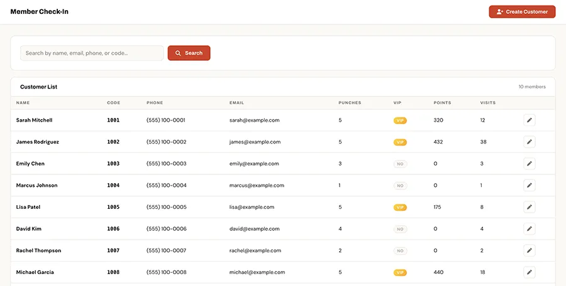Select the name Marcus Johnson
Image resolution: width=566 pixels, height=286 pixels.
tap(37, 186)
